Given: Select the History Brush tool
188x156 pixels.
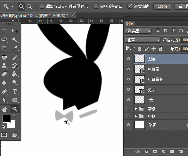Looking at the screenshot, I should (x=15, y=66).
